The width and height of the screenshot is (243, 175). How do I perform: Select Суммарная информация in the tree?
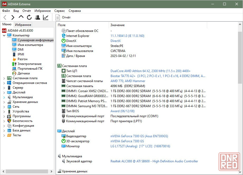click(x=33, y=40)
